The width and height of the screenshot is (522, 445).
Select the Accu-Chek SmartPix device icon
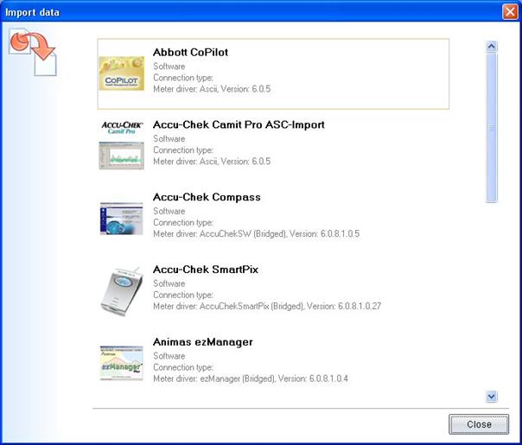(x=121, y=291)
